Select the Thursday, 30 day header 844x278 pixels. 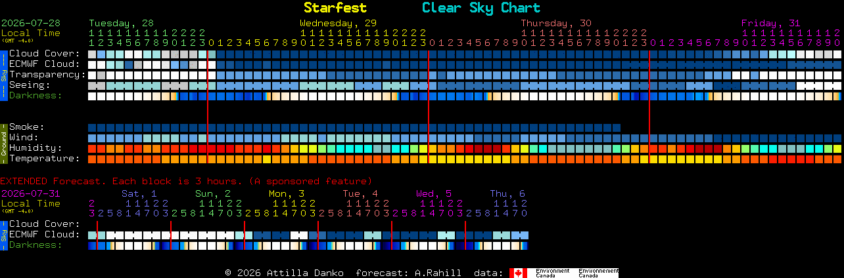click(556, 23)
